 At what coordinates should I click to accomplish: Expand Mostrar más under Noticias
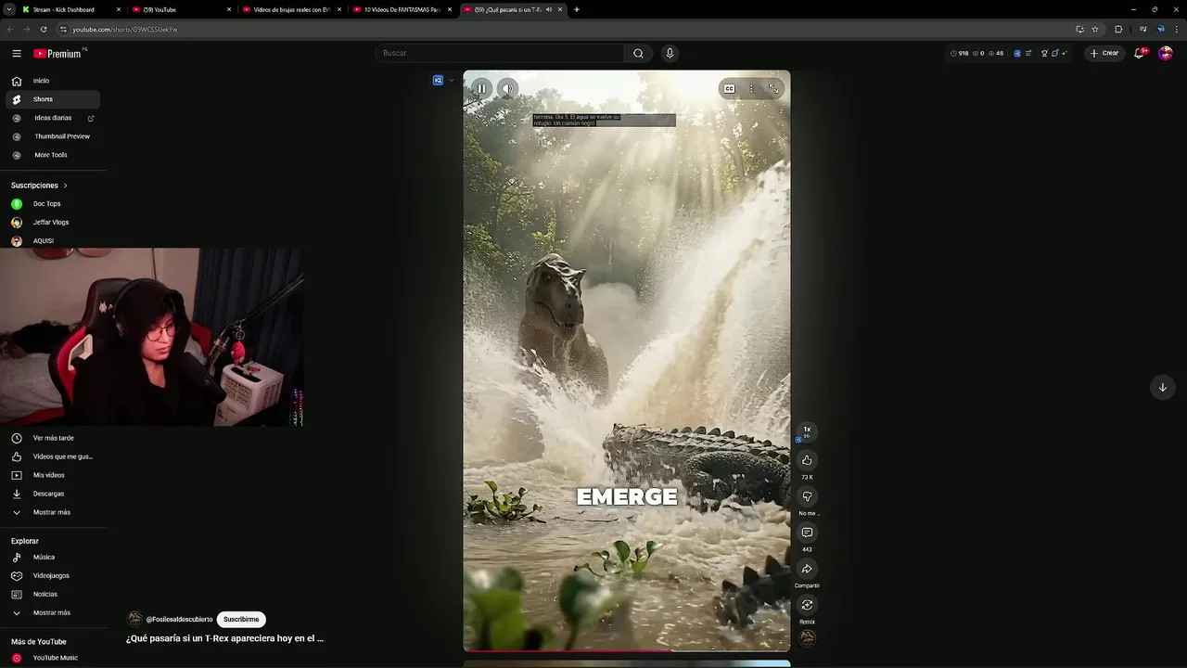tap(53, 612)
